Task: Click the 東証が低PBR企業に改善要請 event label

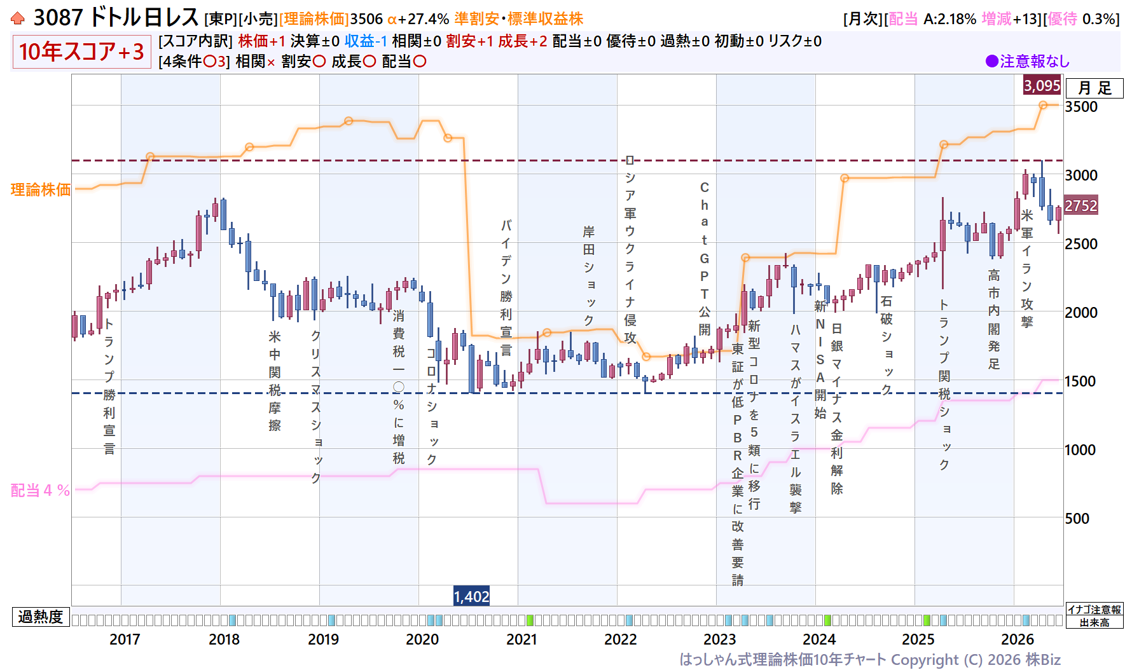Action: coord(738,464)
